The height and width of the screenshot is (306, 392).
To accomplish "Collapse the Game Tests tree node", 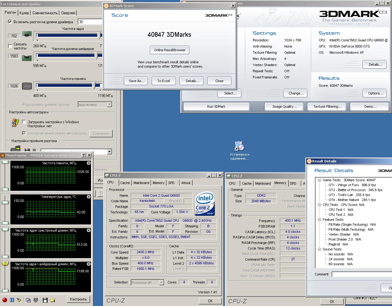I will coord(319,180).
